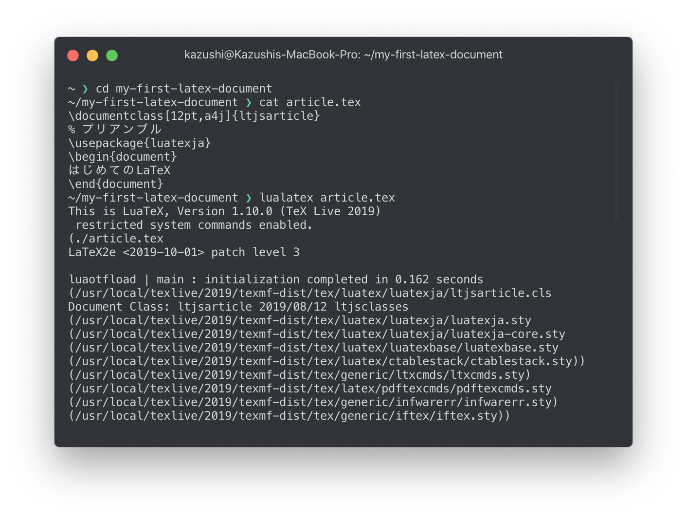Click the "LaTeX2e <2019-10-01> patch level 3" line
This screenshot has width=687, height=519.
point(184,252)
